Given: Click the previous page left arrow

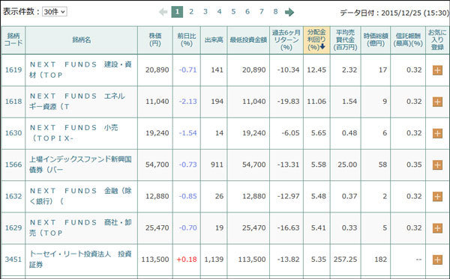Looking at the screenshot, I should click(x=163, y=12).
